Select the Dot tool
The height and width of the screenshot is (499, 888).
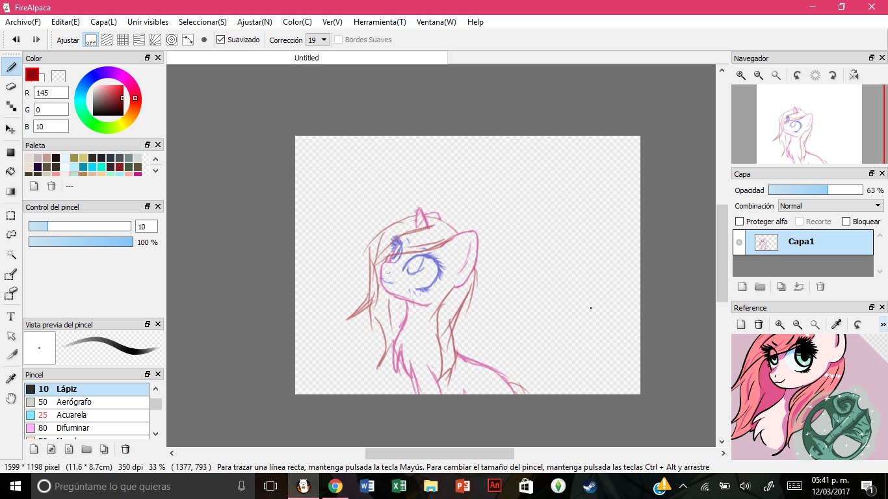tap(11, 106)
